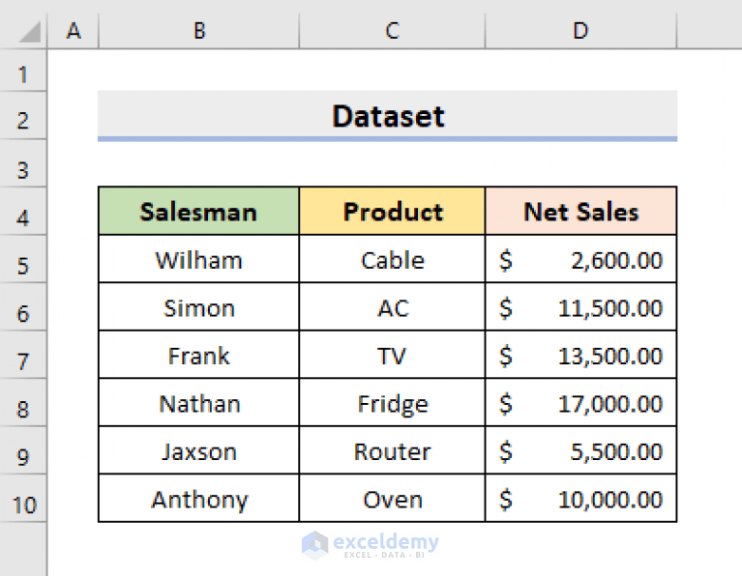Select the 2,600.00 net sales cell
The height and width of the screenshot is (576, 742).
click(x=580, y=259)
